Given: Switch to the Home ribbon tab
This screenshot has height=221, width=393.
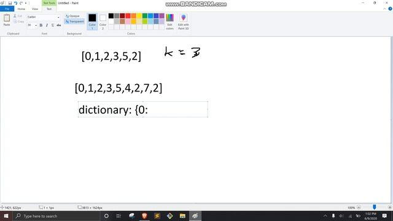Looking at the screenshot, I should 21,9.
